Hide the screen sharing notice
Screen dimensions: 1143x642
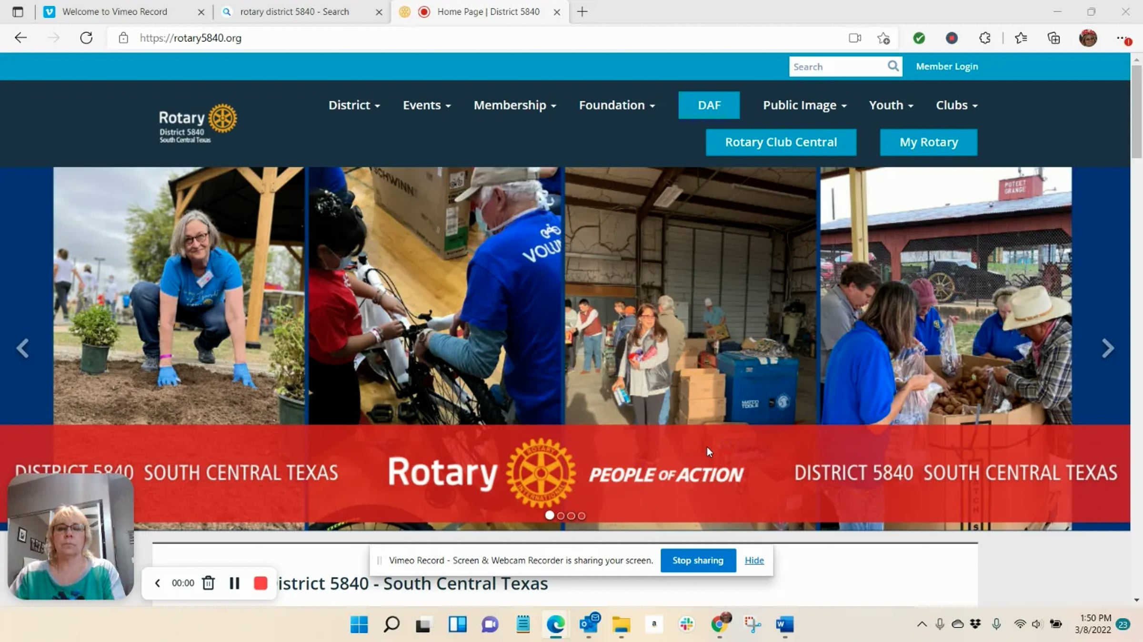click(x=754, y=560)
